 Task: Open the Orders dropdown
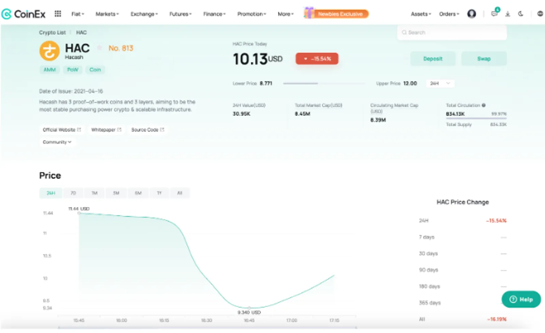pyautogui.click(x=449, y=14)
